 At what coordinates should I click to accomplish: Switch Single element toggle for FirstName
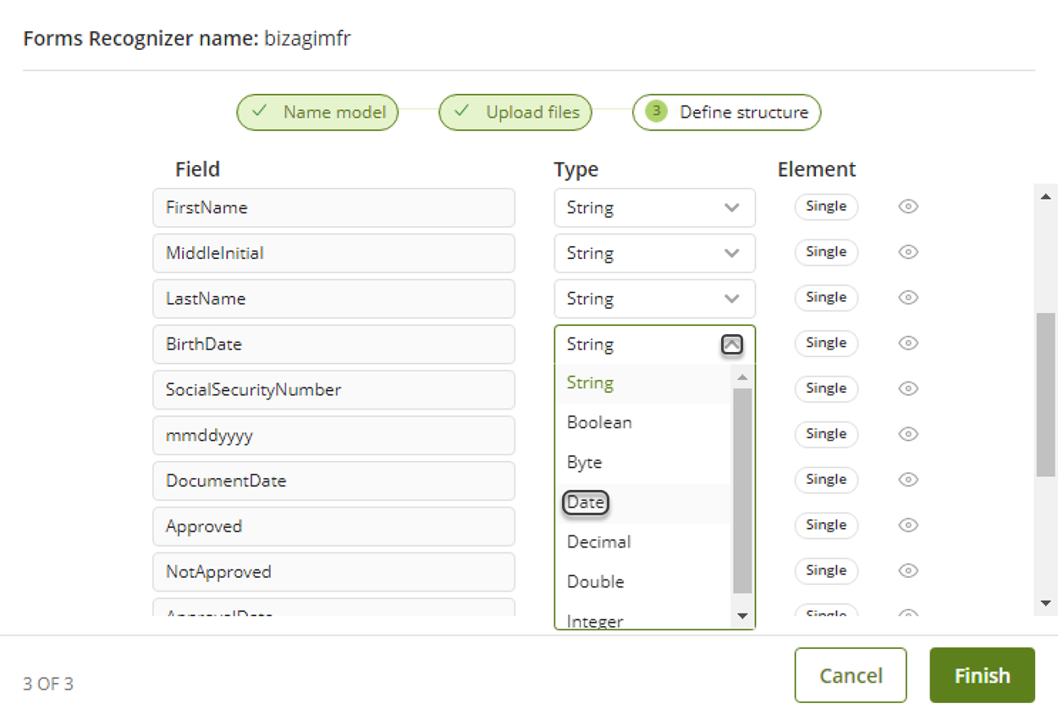pyautogui.click(x=826, y=206)
